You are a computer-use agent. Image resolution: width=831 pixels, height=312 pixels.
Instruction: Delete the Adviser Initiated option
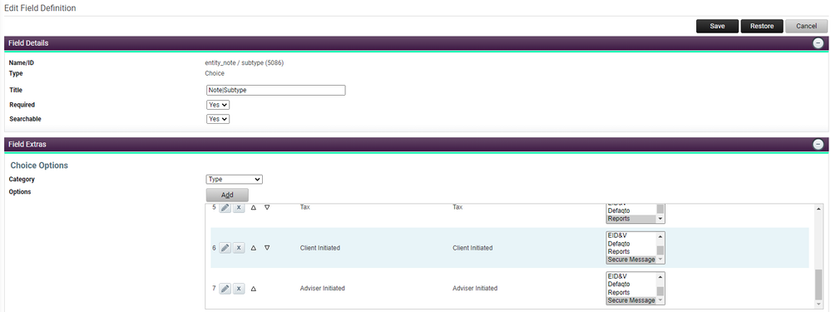pos(239,289)
